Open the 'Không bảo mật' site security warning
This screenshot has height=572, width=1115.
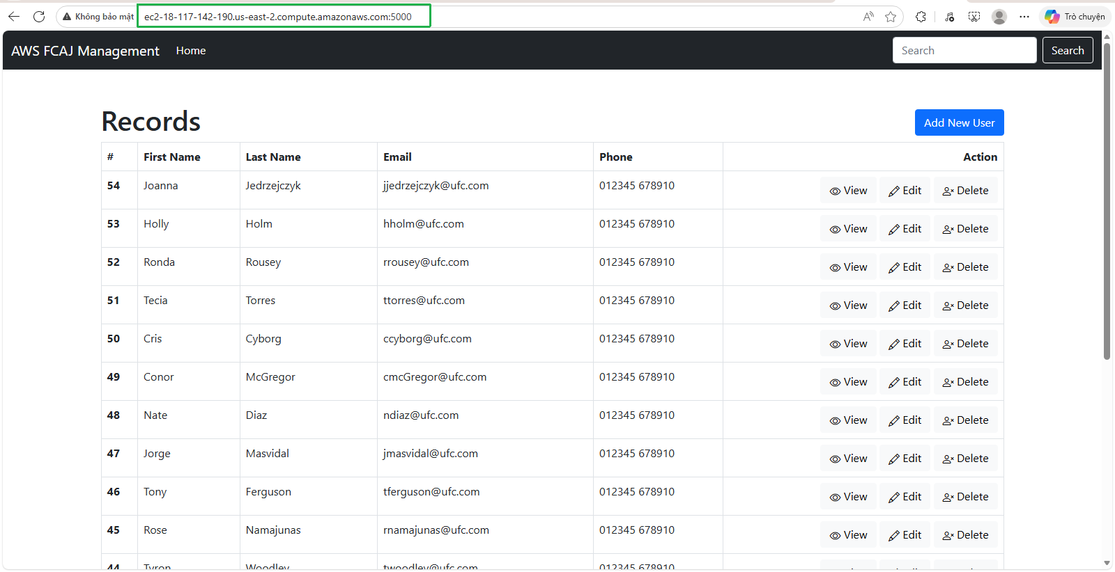(98, 17)
